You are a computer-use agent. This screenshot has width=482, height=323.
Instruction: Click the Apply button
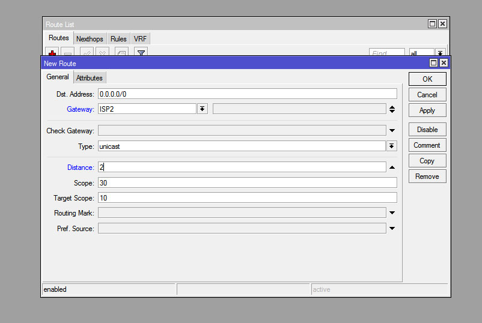pos(427,110)
